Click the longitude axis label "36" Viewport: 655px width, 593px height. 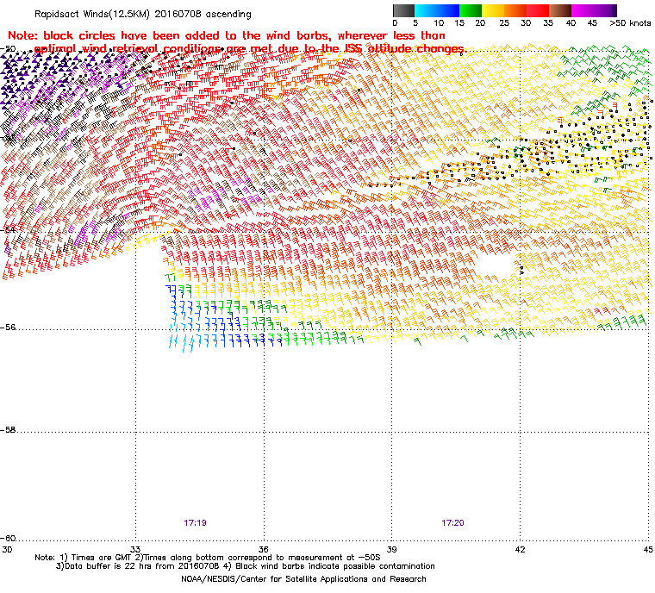[263, 549]
